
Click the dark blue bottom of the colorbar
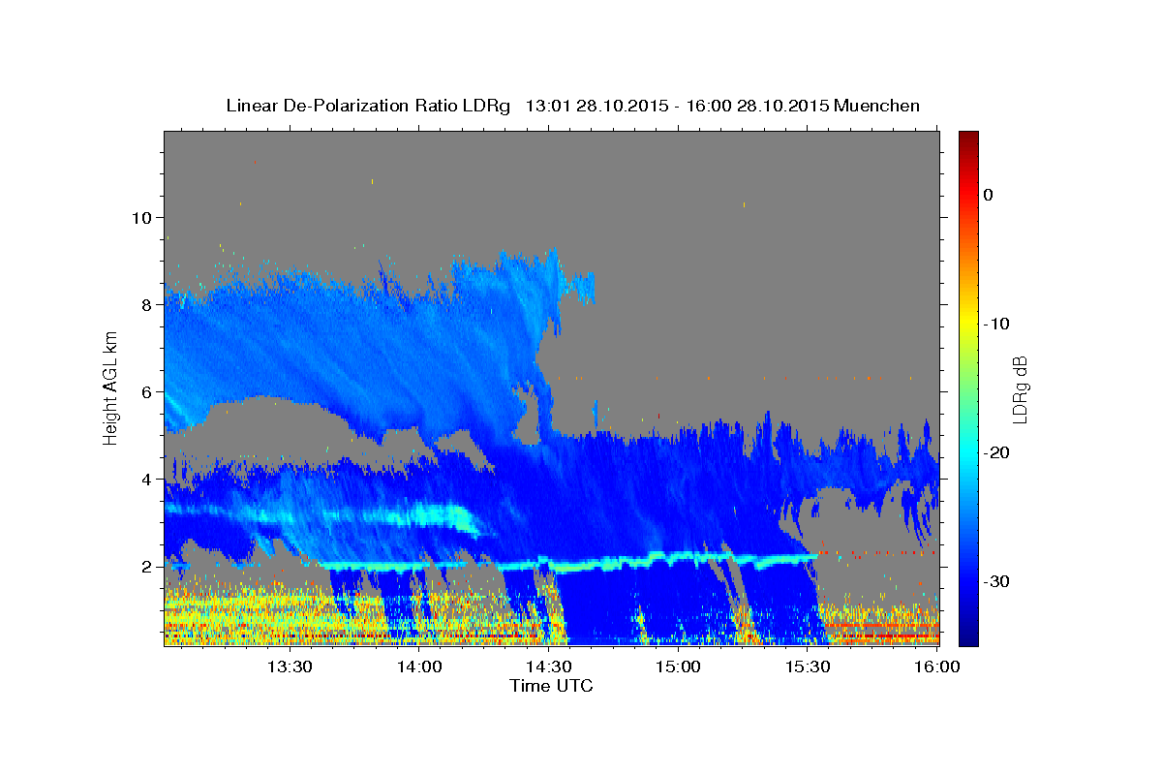click(x=968, y=636)
